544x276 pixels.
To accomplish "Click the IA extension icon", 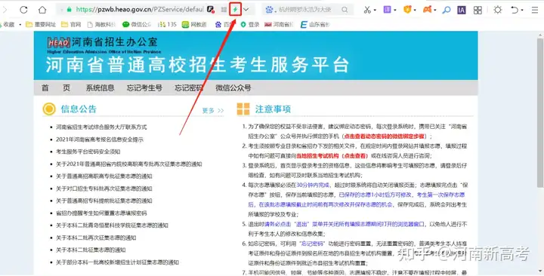I will tap(461, 10).
